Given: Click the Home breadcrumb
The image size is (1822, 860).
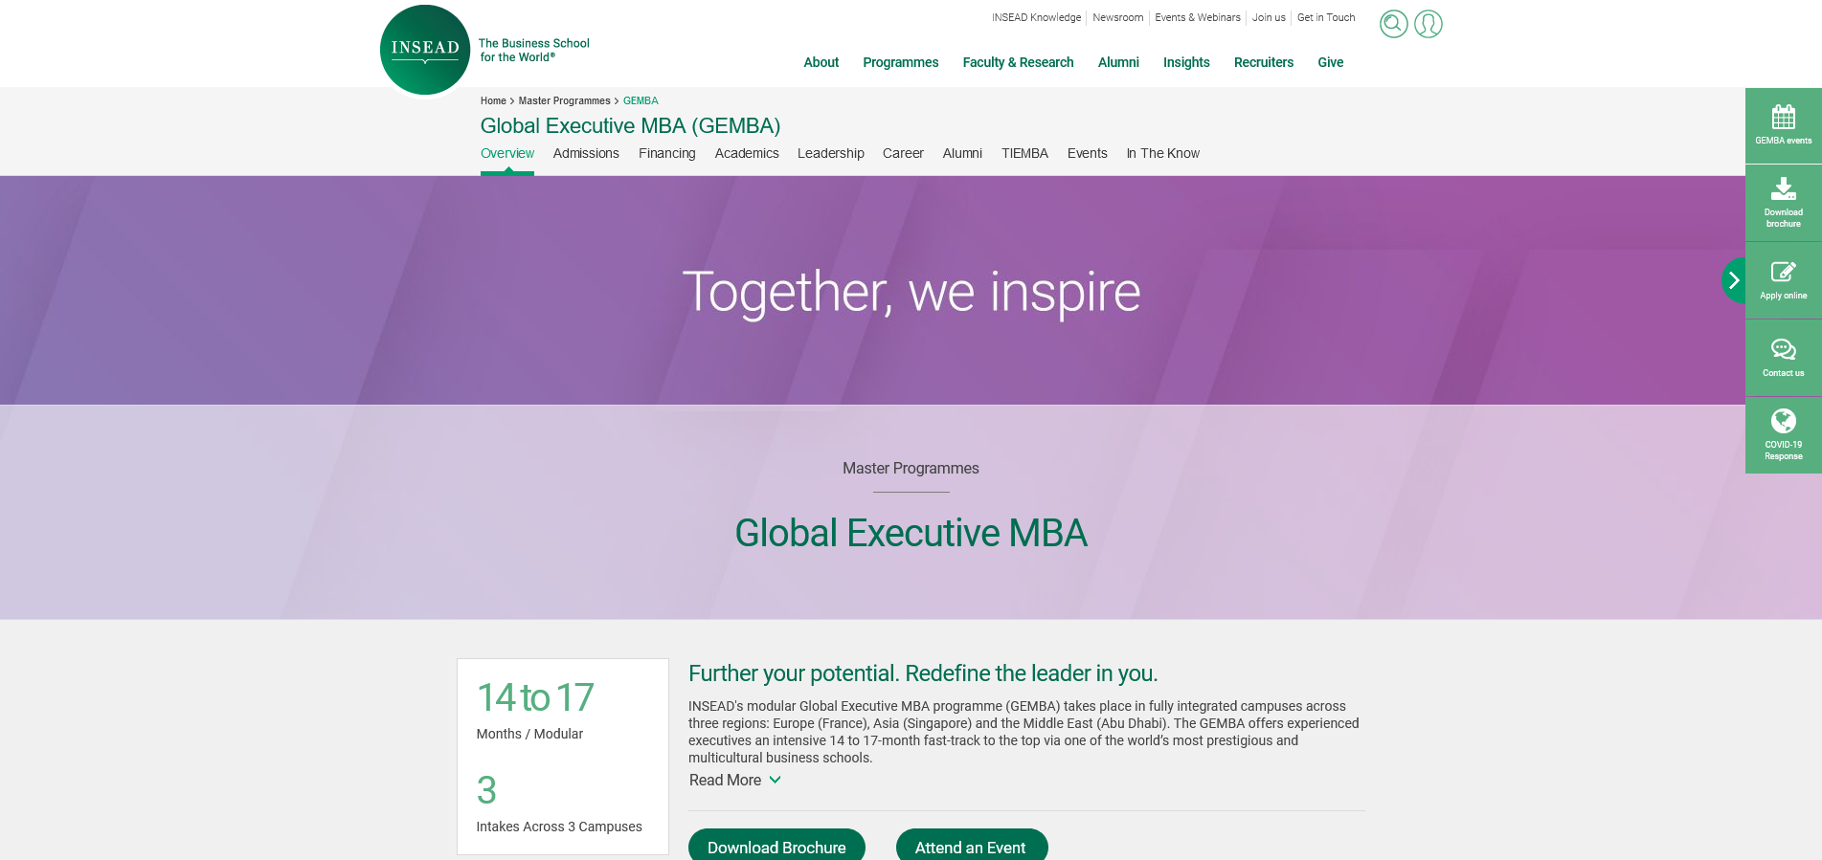Looking at the screenshot, I should pyautogui.click(x=493, y=100).
